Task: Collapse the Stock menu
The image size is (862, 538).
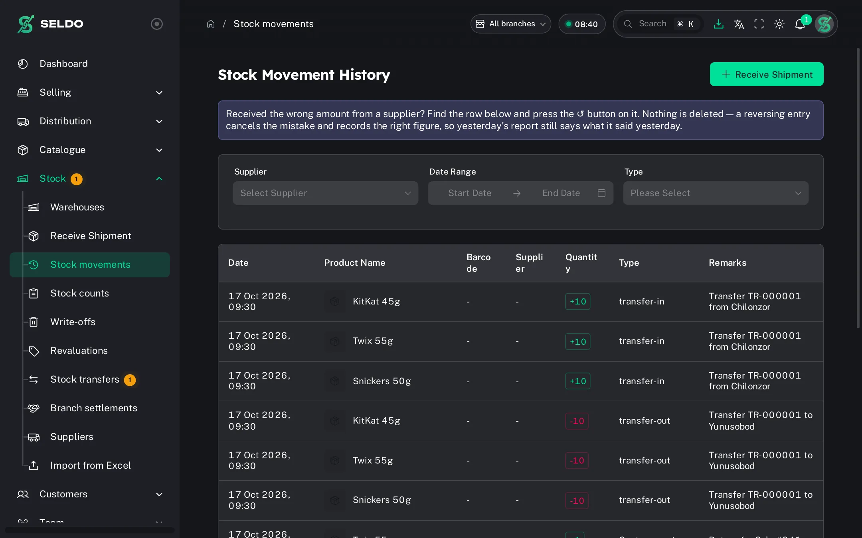Action: coord(90,179)
